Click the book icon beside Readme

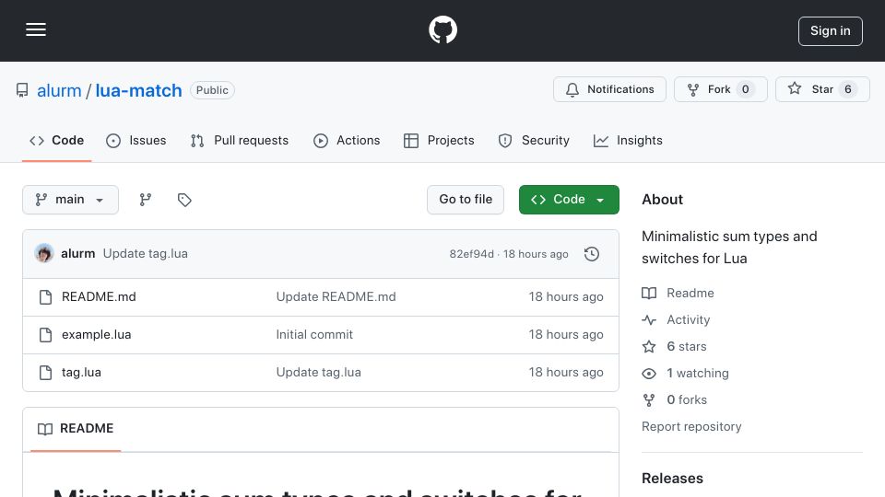pyautogui.click(x=649, y=293)
